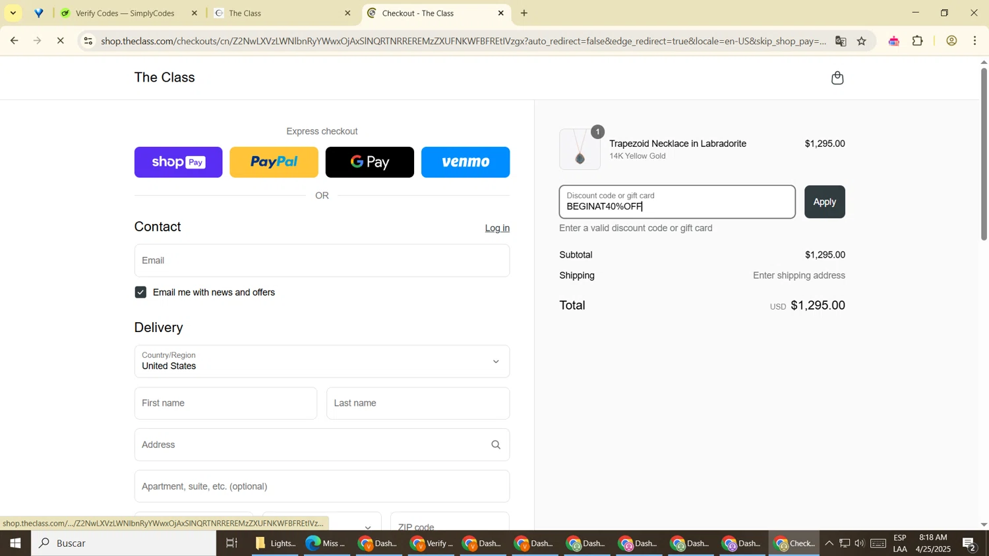Open site information icon in address bar
989x556 pixels.
tap(88, 41)
